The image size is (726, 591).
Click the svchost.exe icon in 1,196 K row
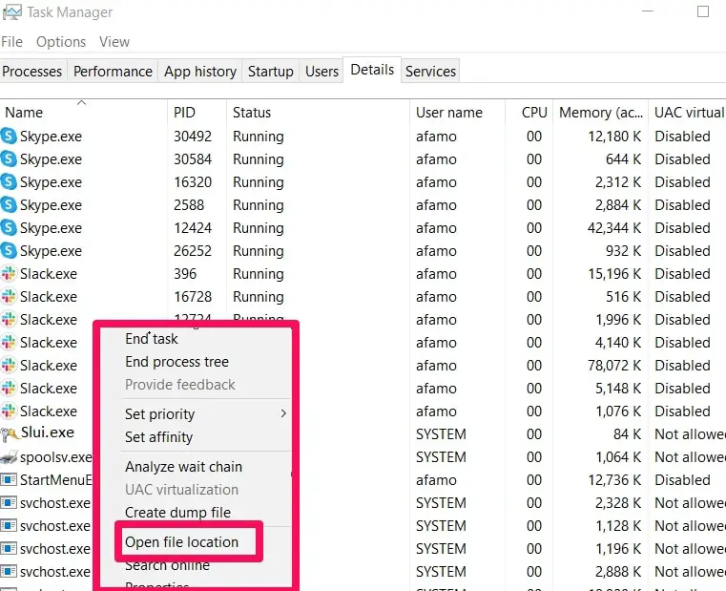9,549
